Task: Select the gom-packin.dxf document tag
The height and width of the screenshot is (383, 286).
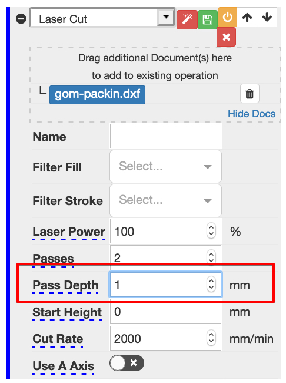Action: click(97, 95)
